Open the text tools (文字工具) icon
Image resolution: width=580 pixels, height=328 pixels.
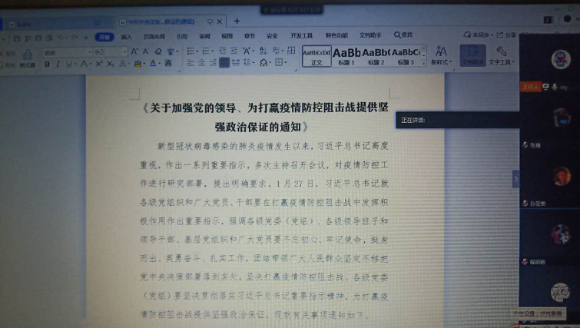pyautogui.click(x=501, y=55)
